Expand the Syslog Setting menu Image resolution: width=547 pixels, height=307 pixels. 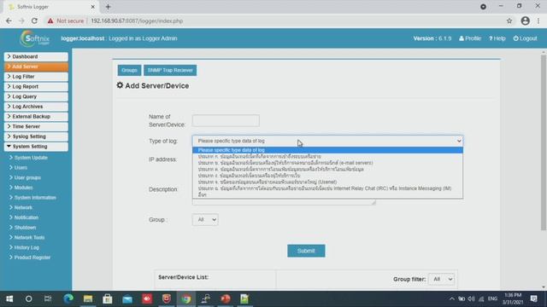36,136
